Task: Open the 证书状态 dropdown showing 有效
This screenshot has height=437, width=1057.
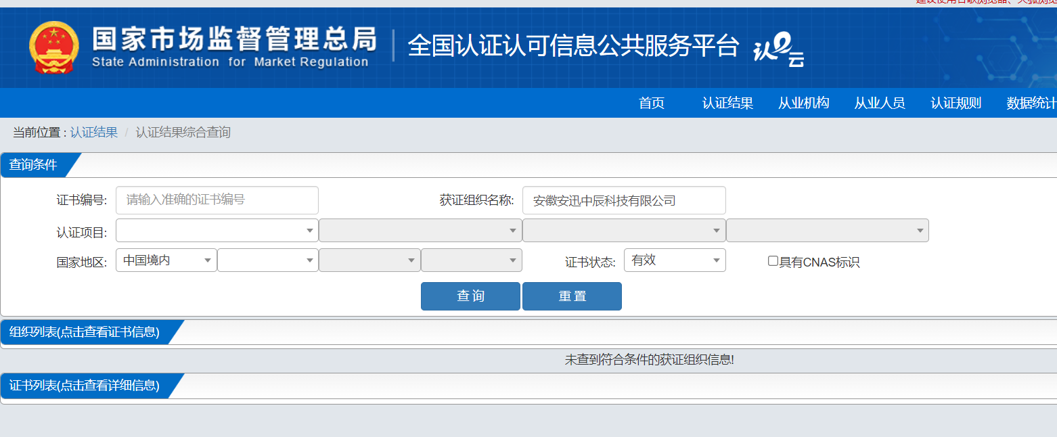Action: point(675,260)
